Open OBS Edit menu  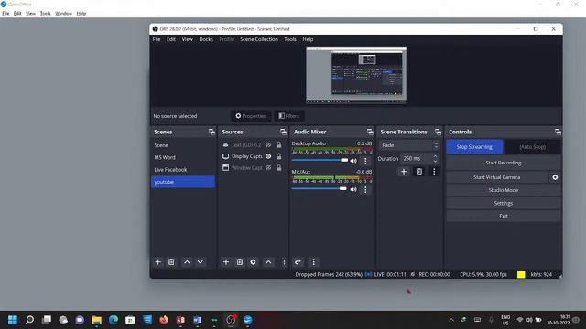(x=171, y=39)
